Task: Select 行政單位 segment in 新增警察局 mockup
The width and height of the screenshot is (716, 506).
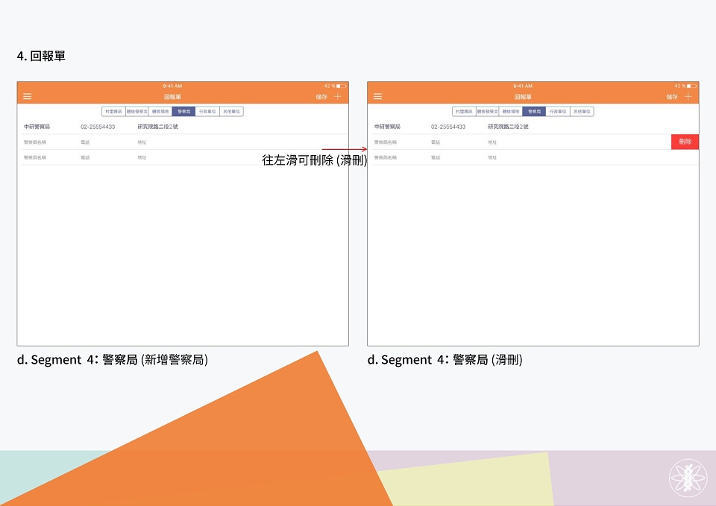Action: coord(207,111)
